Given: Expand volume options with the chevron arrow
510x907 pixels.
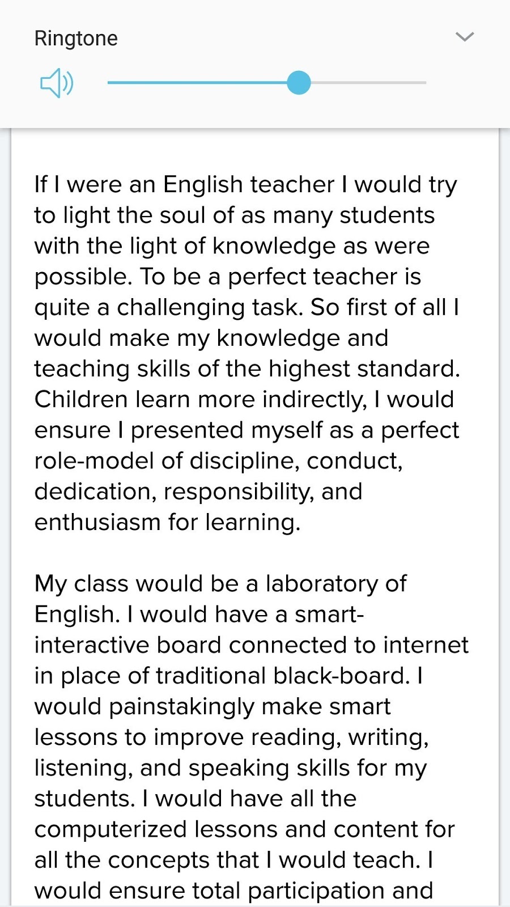Looking at the screenshot, I should pyautogui.click(x=465, y=37).
